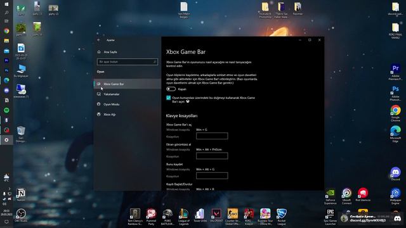The height and width of the screenshot is (228, 406).
Task: Open the Notion desktop shortcut
Action: pyautogui.click(x=21, y=194)
